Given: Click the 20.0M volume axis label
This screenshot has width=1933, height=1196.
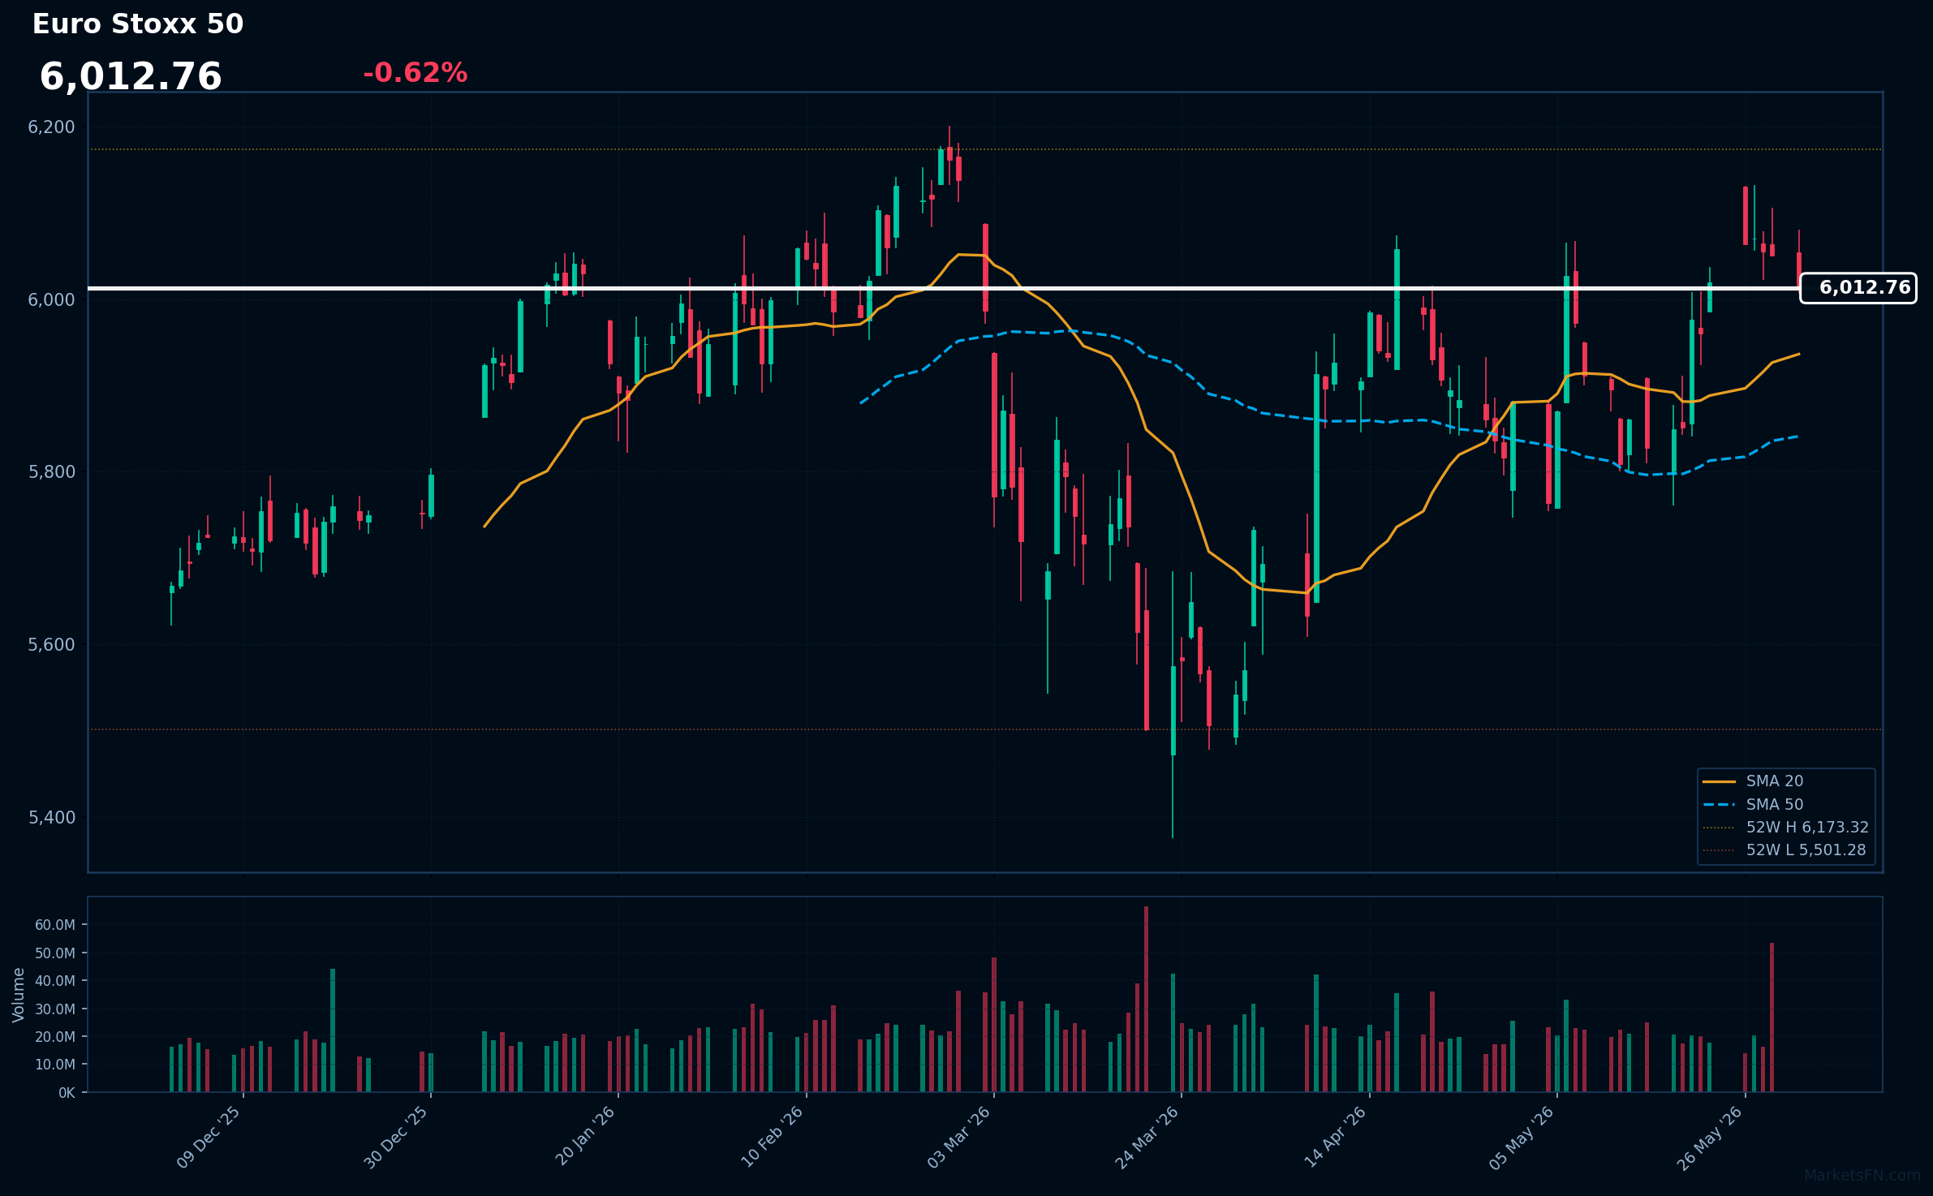Looking at the screenshot, I should tap(55, 1037).
